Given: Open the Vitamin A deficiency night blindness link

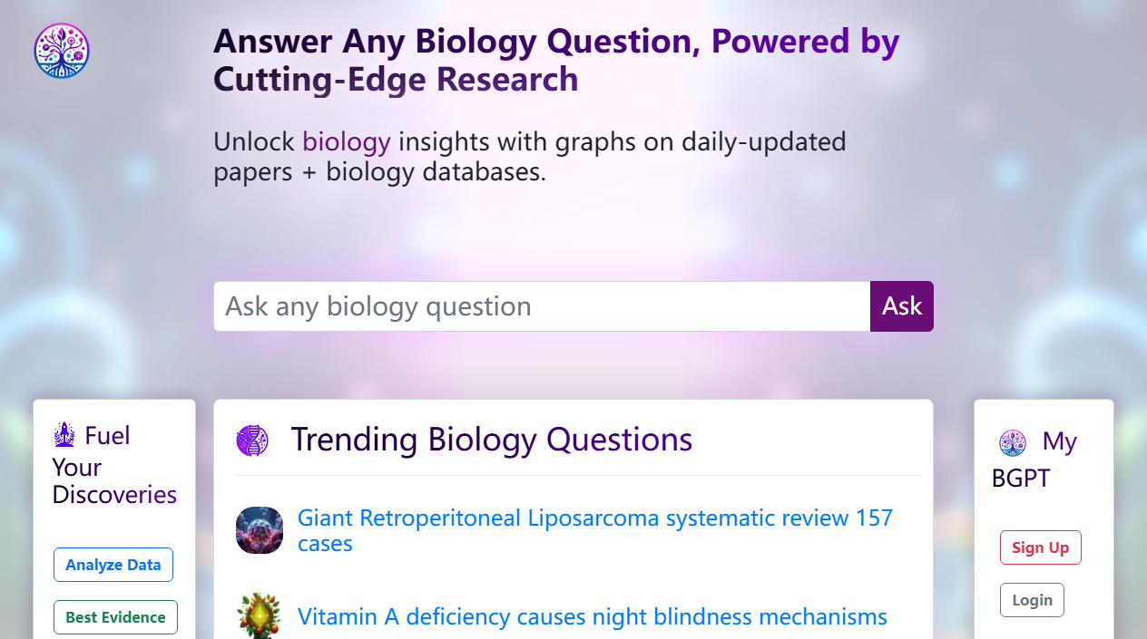Looking at the screenshot, I should point(593,616).
